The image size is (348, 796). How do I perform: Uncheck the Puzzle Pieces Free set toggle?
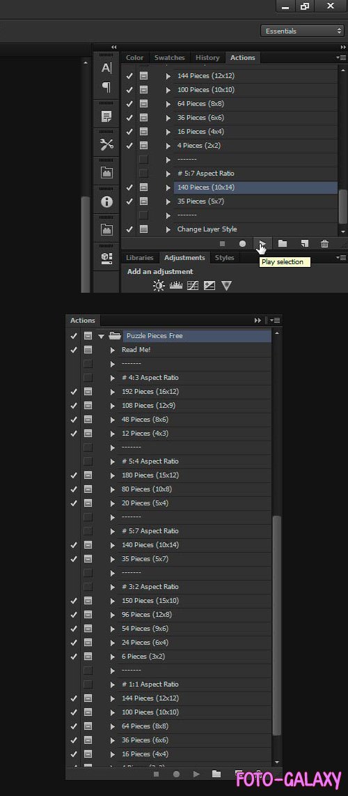pyautogui.click(x=74, y=335)
